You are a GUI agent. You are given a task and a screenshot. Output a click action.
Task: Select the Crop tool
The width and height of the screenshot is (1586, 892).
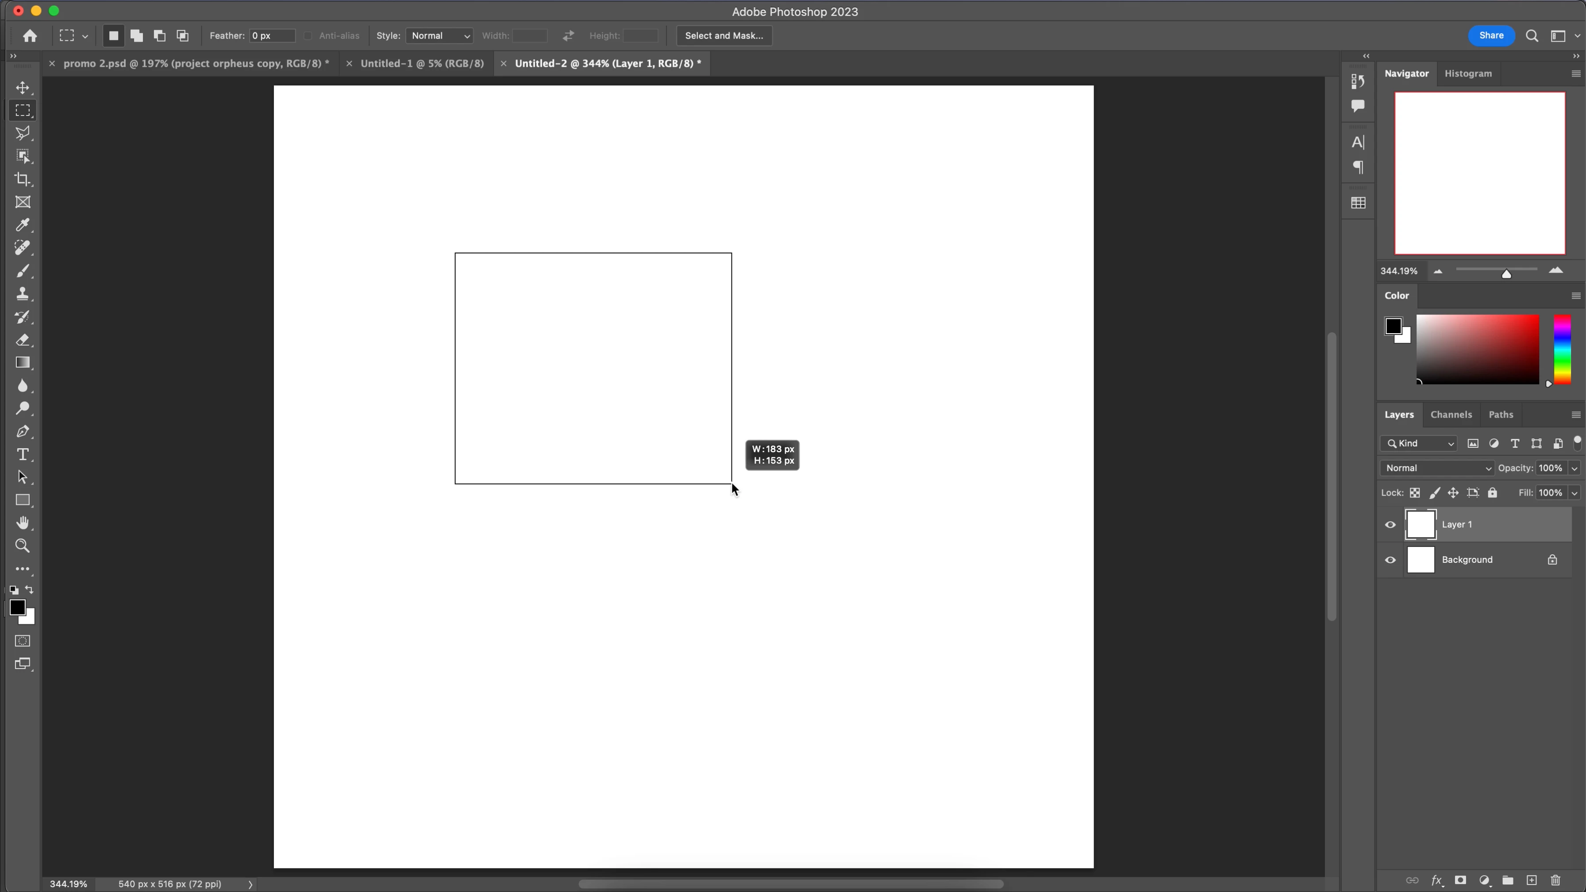23,179
